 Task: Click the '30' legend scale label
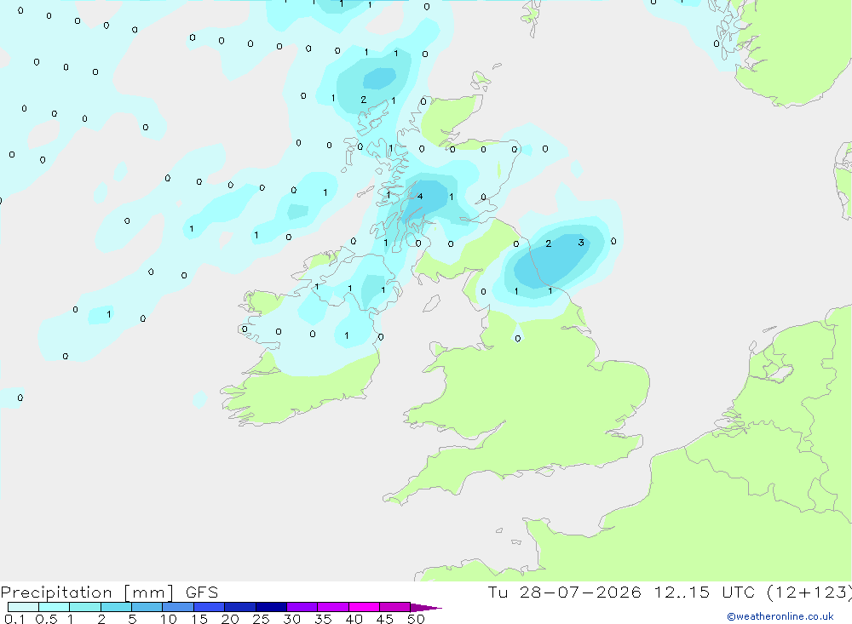point(291,619)
